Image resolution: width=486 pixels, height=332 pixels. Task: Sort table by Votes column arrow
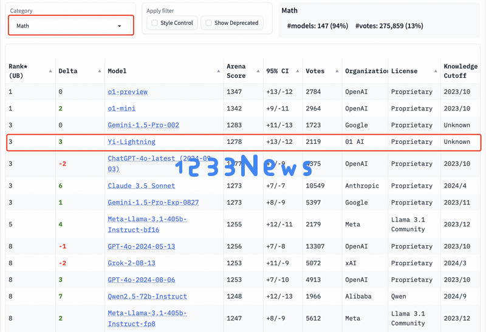(x=337, y=71)
